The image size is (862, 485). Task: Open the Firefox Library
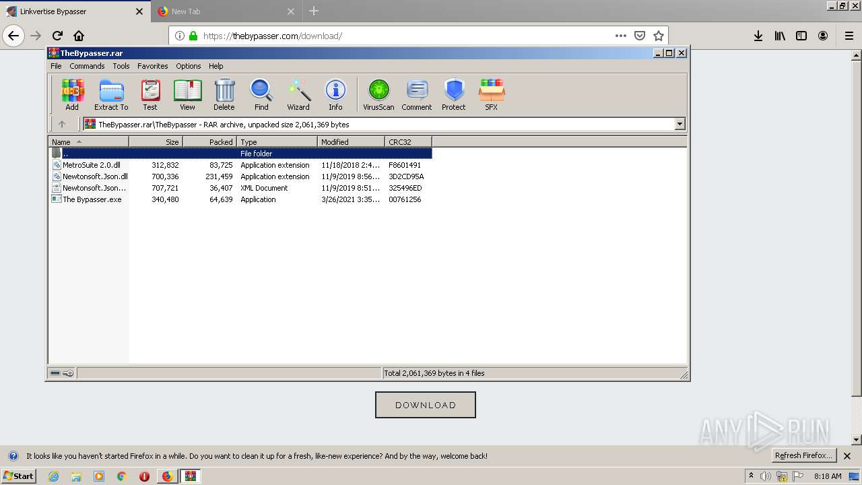click(x=780, y=36)
